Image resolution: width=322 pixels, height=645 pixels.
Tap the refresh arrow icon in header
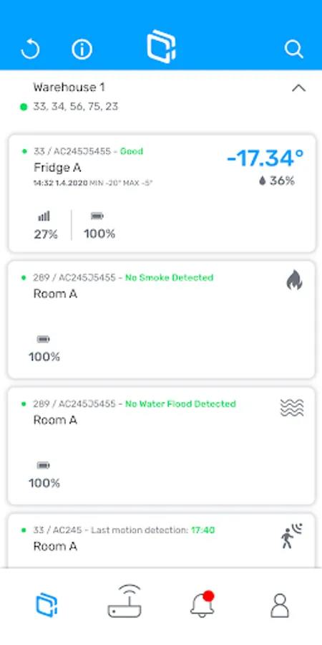pos(30,49)
